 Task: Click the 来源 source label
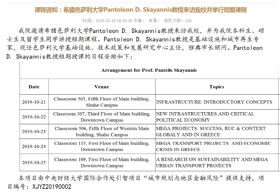(x=154, y=21)
